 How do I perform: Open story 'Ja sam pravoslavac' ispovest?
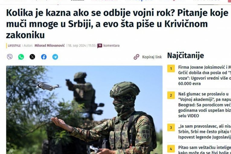pos(205,132)
